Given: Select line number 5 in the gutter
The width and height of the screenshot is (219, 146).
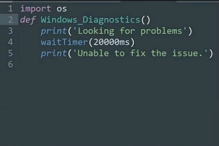Looking at the screenshot, I should [10, 53].
